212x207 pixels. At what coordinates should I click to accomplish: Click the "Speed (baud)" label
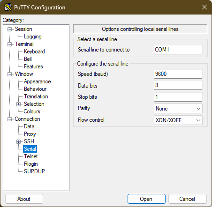click(x=93, y=74)
